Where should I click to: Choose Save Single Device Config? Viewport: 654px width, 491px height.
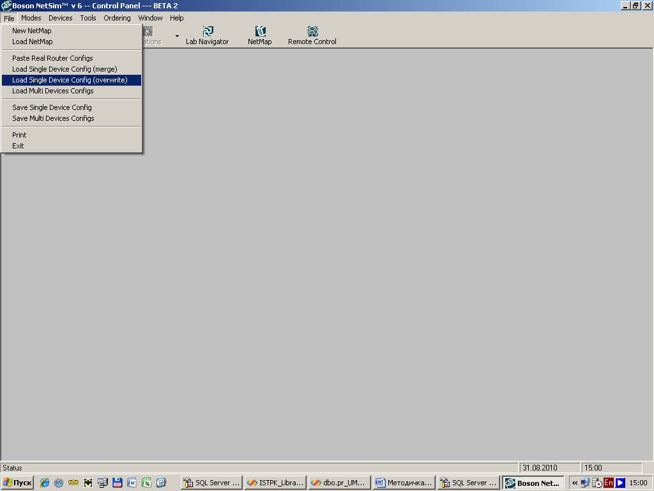click(72, 107)
